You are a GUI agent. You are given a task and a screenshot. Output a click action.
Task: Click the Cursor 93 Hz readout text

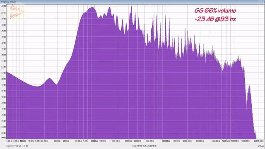(17, 146)
